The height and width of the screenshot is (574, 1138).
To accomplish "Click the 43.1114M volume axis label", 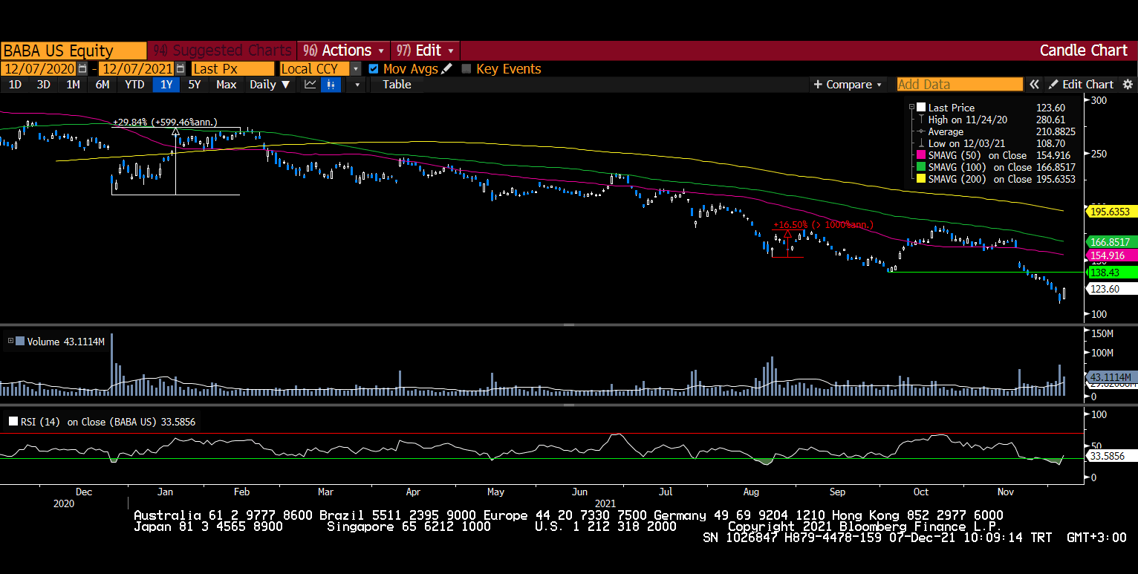I will coord(1111,376).
